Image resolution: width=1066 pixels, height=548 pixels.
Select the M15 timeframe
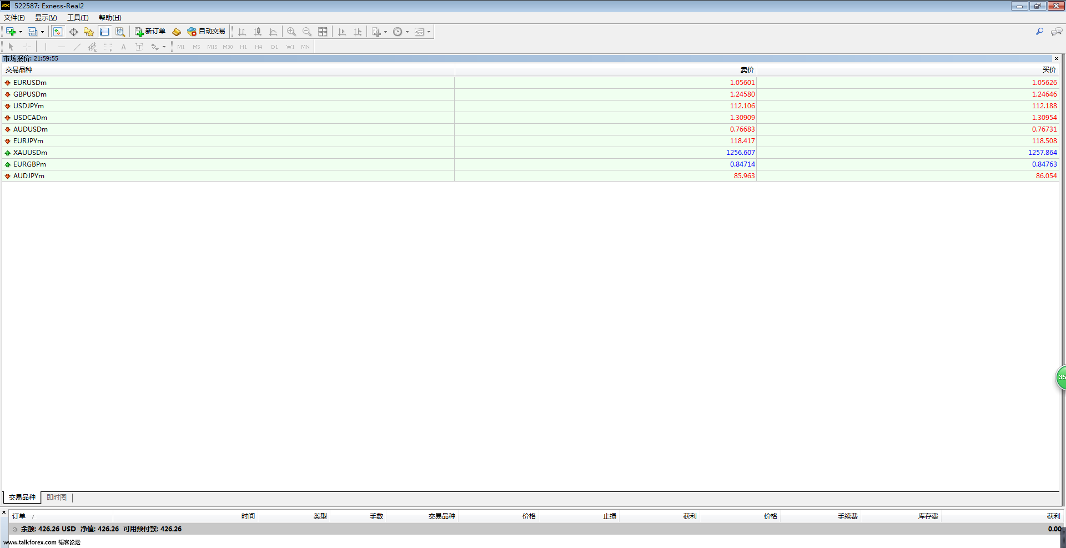click(212, 47)
